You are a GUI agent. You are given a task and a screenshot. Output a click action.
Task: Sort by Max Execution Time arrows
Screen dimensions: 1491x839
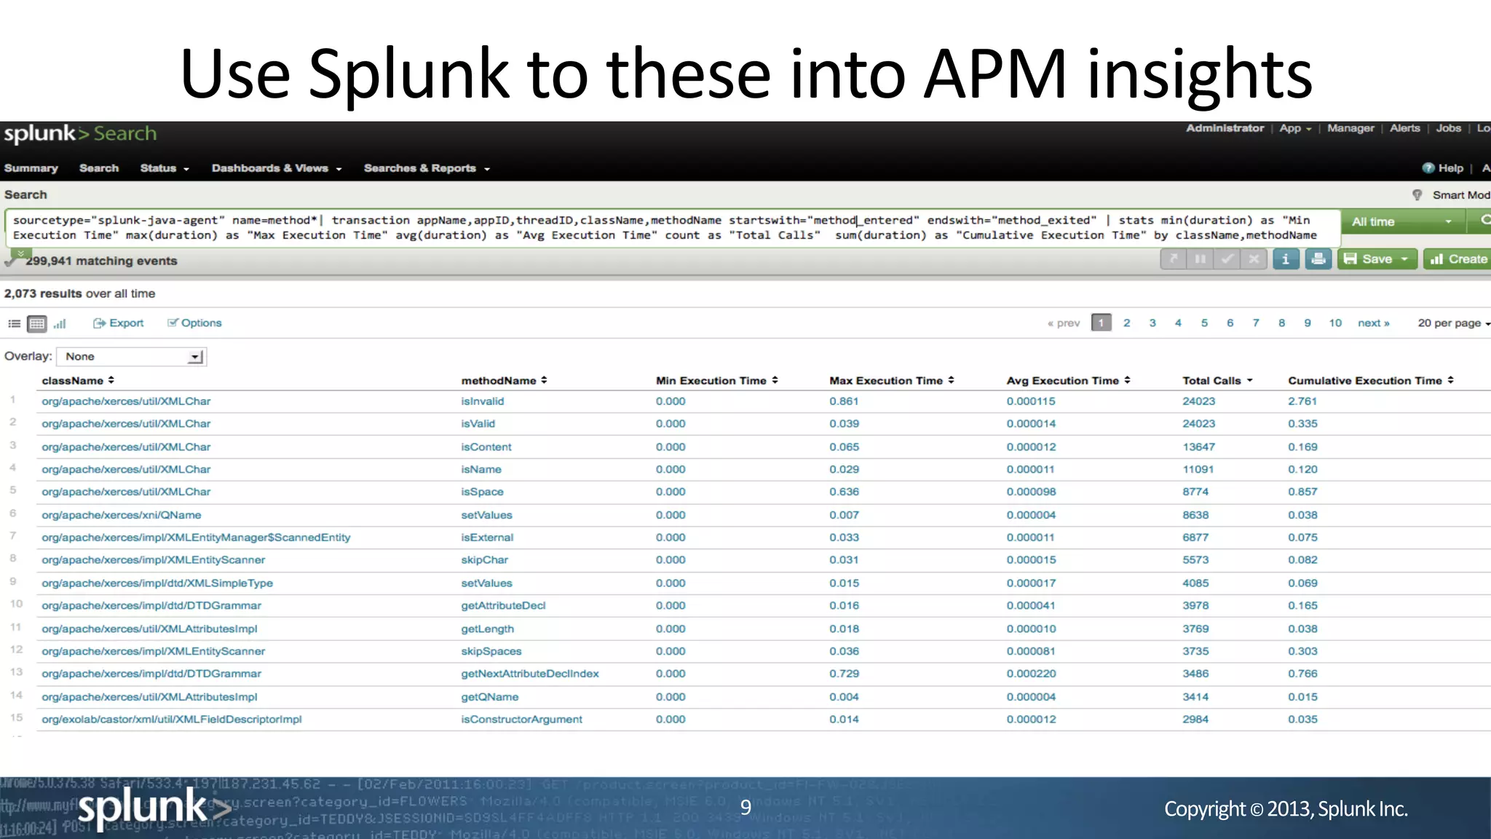point(951,380)
